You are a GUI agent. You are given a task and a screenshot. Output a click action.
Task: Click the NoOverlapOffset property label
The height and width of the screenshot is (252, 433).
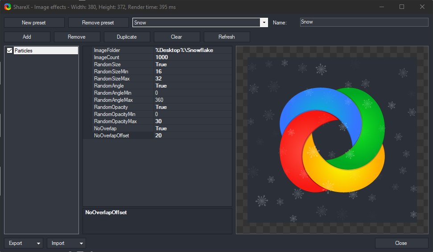point(111,136)
